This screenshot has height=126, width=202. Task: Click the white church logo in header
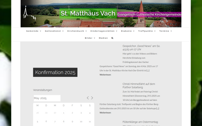[29, 13]
